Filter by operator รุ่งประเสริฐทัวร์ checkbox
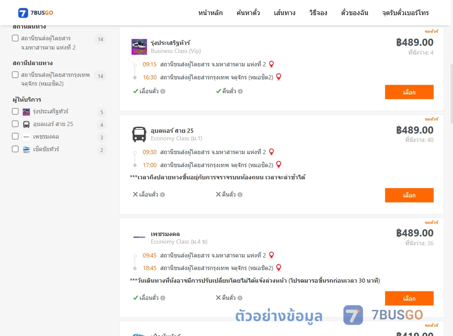453x336 pixels. click(x=16, y=111)
